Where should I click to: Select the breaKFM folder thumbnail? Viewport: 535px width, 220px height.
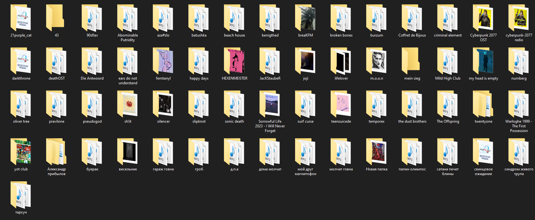point(305,17)
